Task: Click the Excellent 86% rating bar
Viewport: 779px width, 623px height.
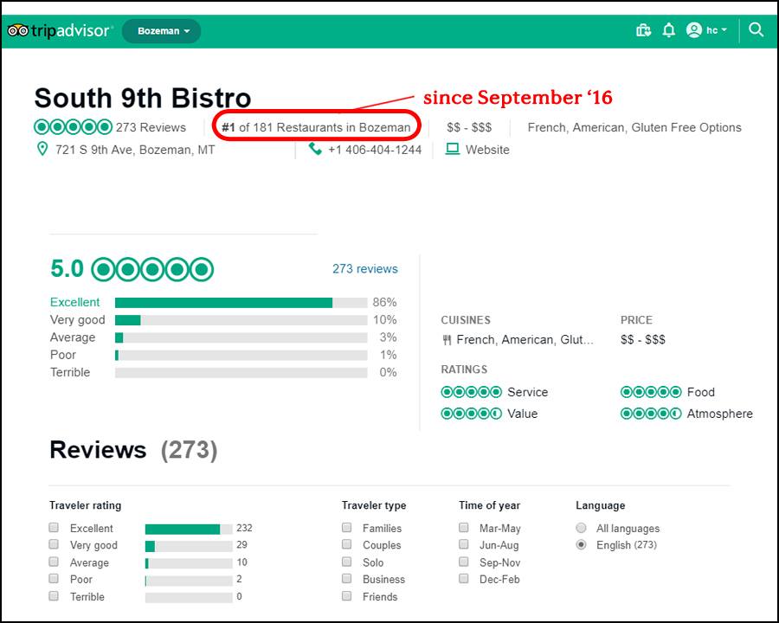Action: pyautogui.click(x=223, y=303)
